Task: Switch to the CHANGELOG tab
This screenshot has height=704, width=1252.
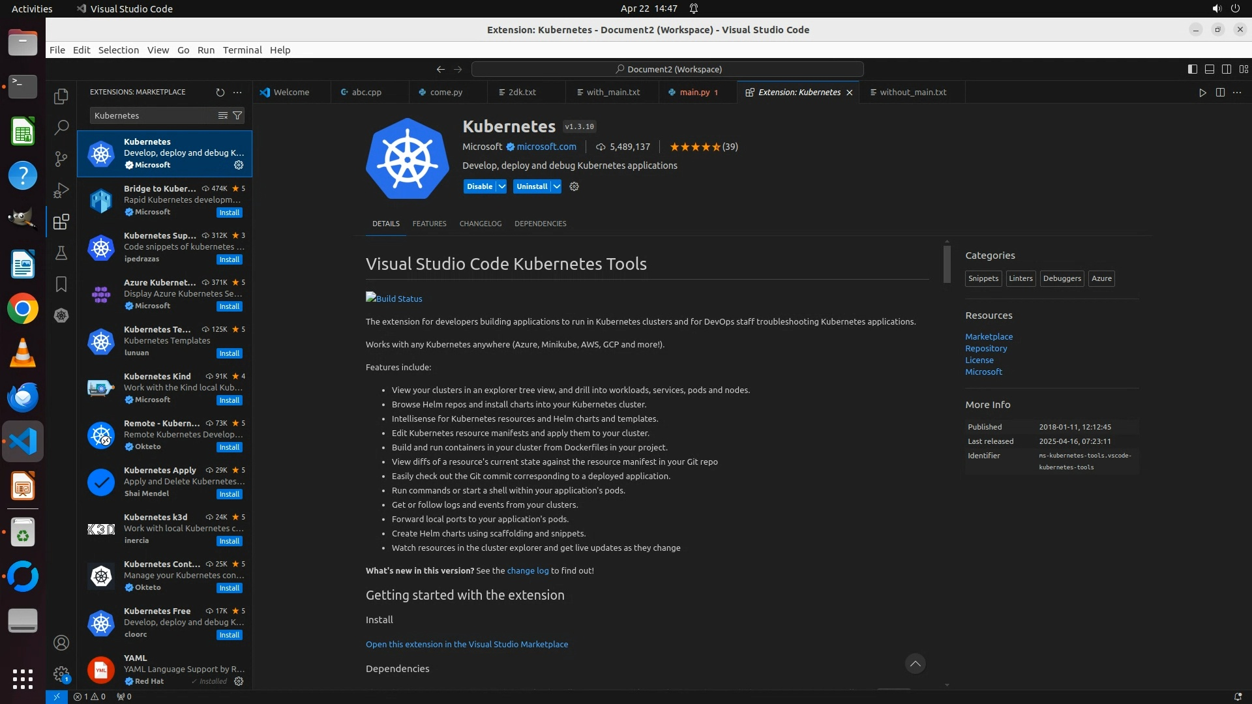Action: pyautogui.click(x=480, y=224)
